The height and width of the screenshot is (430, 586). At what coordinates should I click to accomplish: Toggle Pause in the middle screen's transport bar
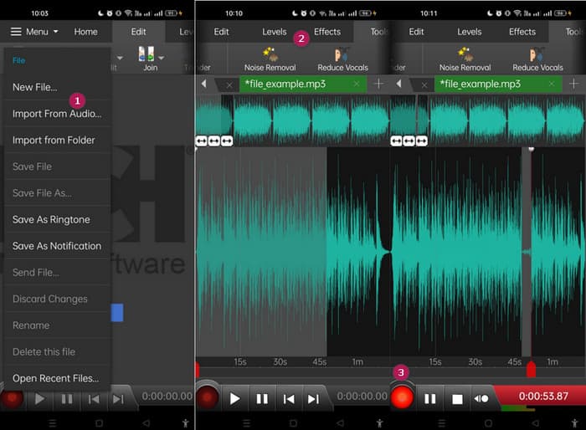pos(262,399)
